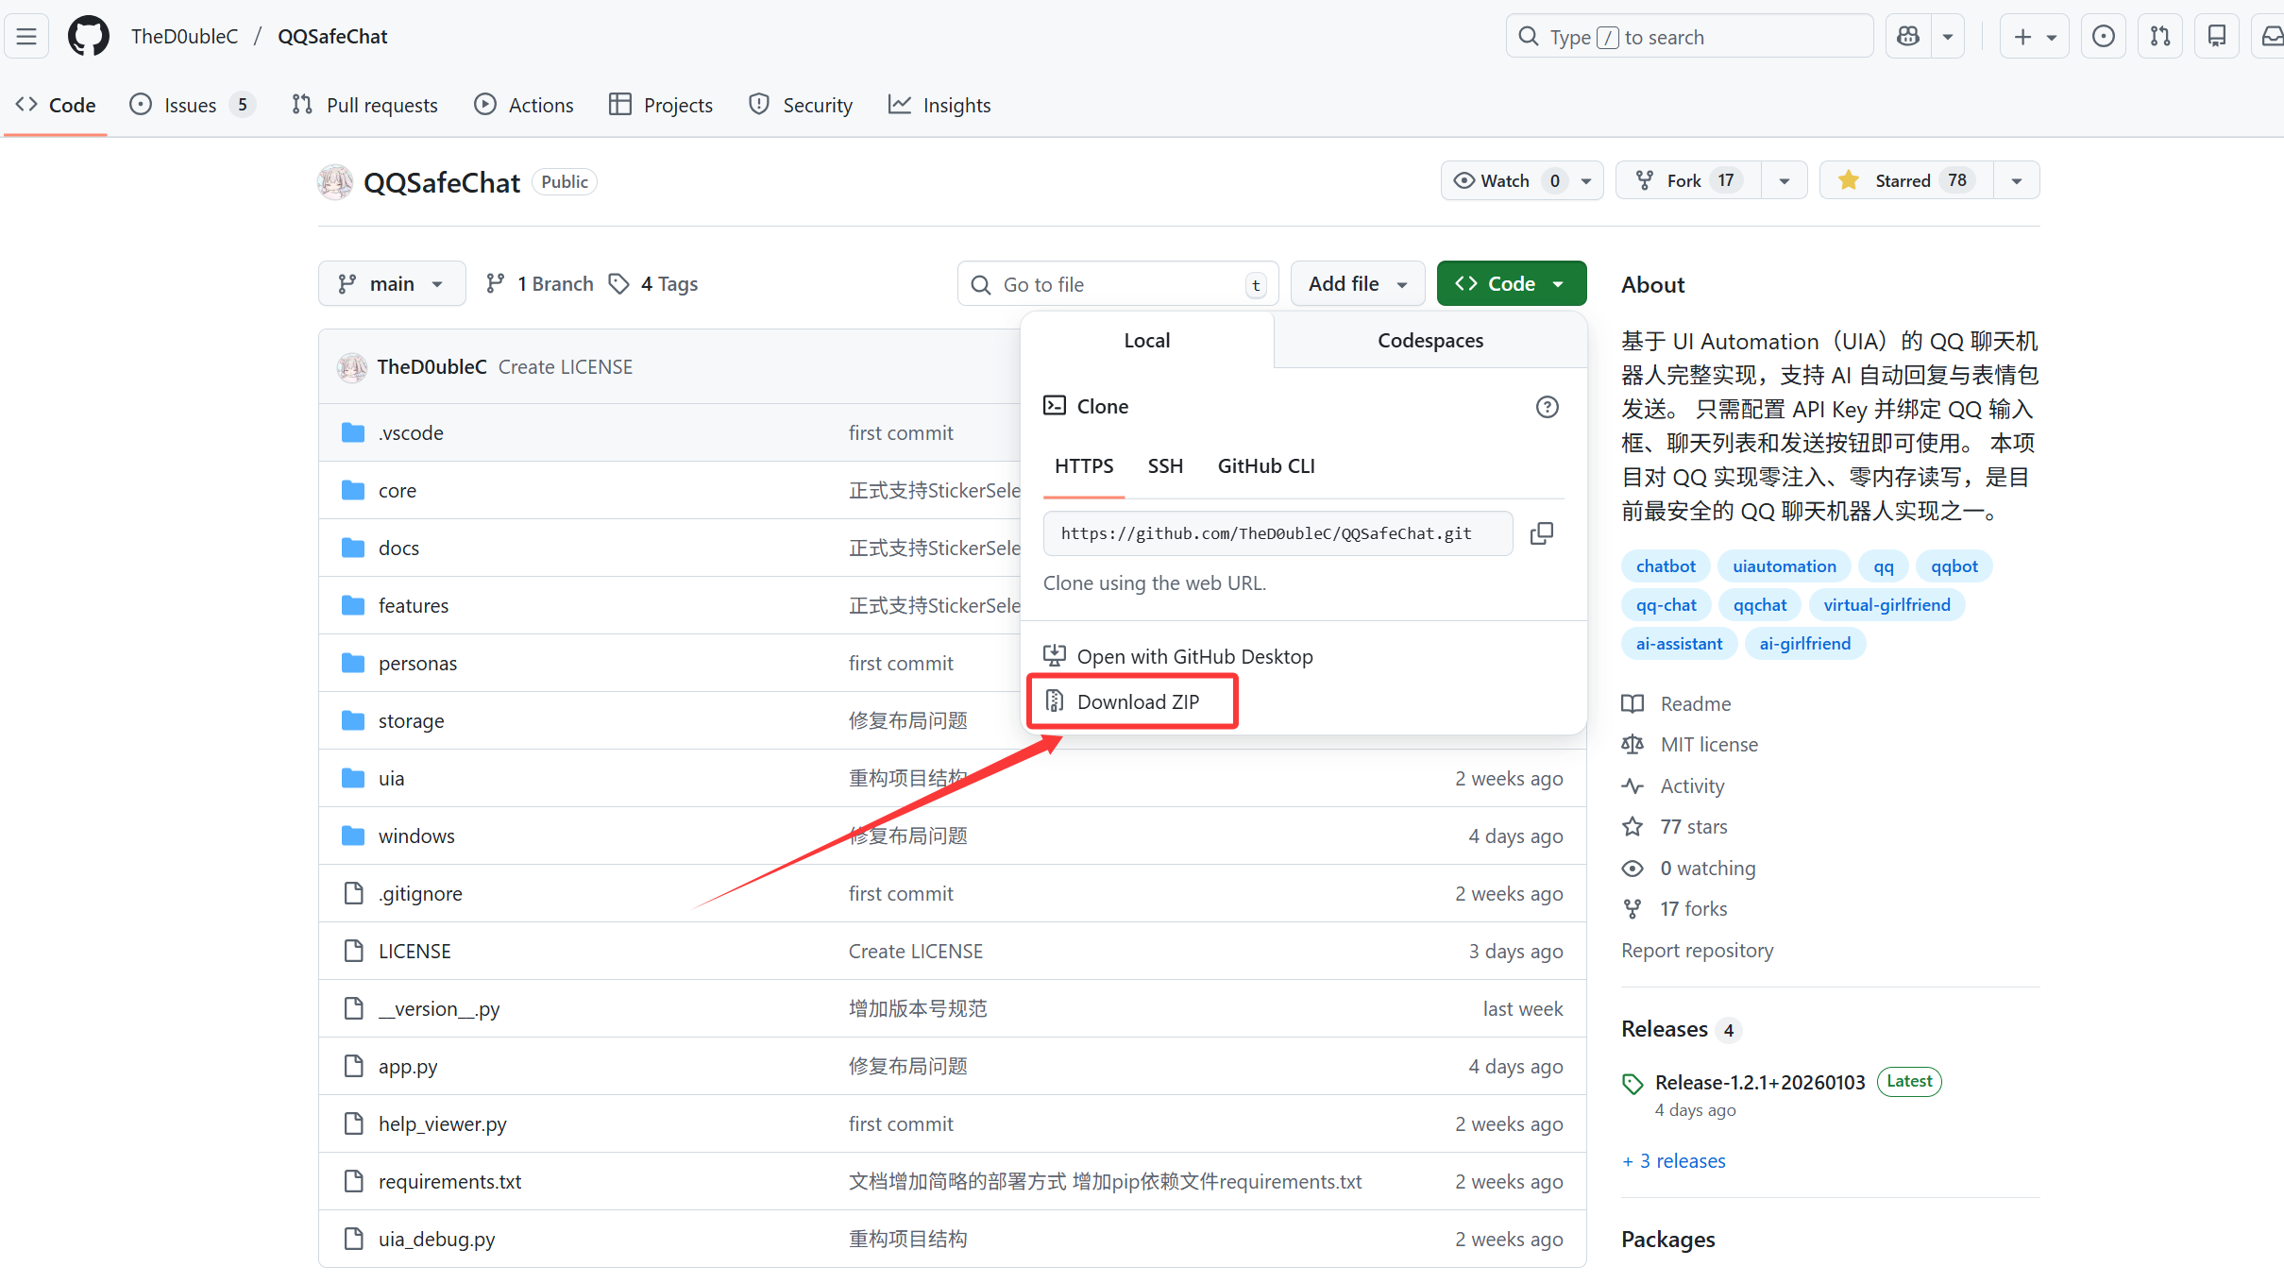Open the pull requests header icon
This screenshot has width=2284, height=1283.
click(2160, 37)
